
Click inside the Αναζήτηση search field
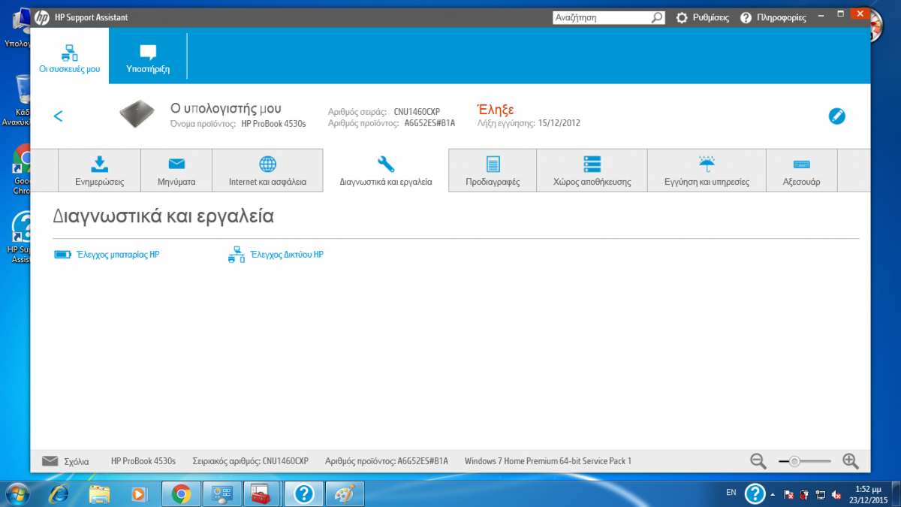601,17
